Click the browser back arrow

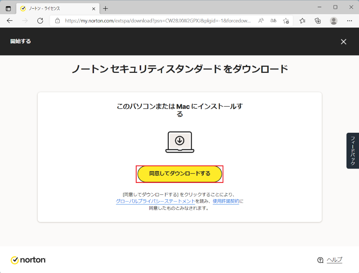pos(10,21)
